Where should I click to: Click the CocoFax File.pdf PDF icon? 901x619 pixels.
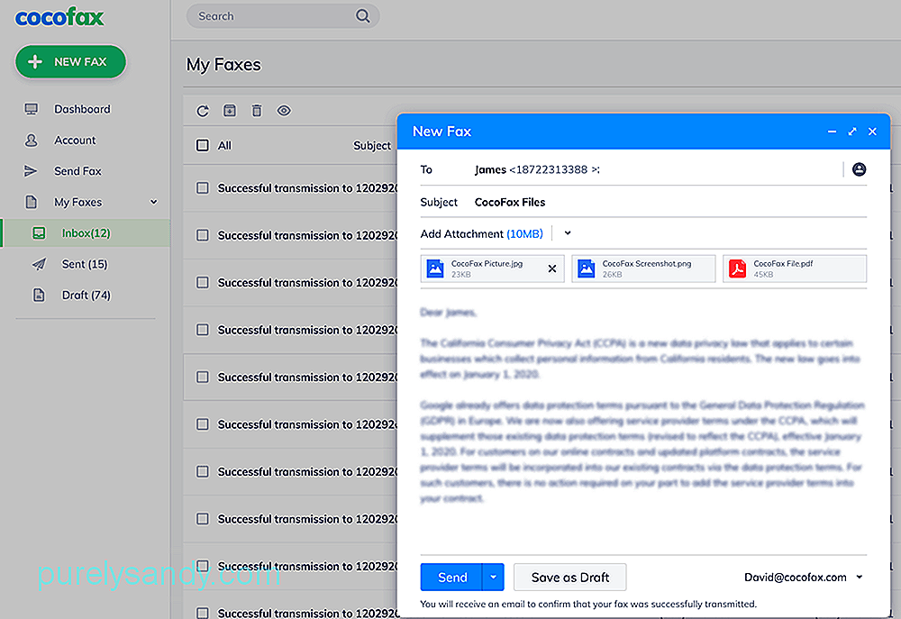(x=737, y=269)
